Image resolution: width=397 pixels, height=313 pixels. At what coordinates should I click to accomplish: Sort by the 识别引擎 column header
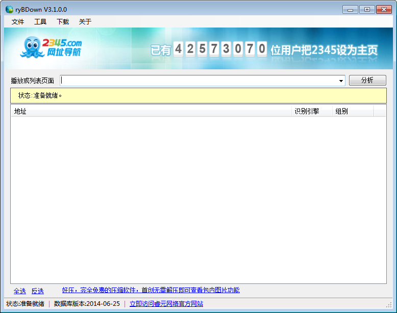pos(312,111)
